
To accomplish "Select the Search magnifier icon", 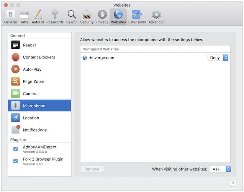I will click(x=72, y=17).
